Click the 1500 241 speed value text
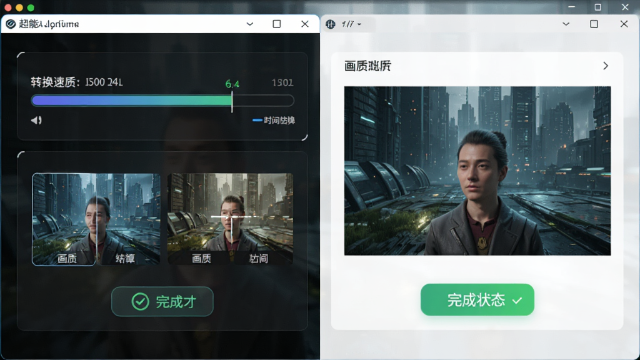640x360 pixels. tap(104, 82)
